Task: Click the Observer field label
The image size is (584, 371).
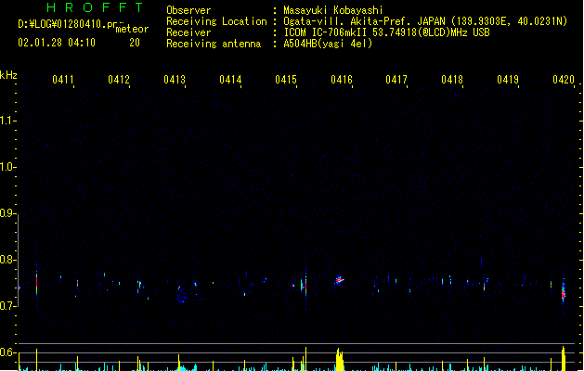Action: pos(188,10)
